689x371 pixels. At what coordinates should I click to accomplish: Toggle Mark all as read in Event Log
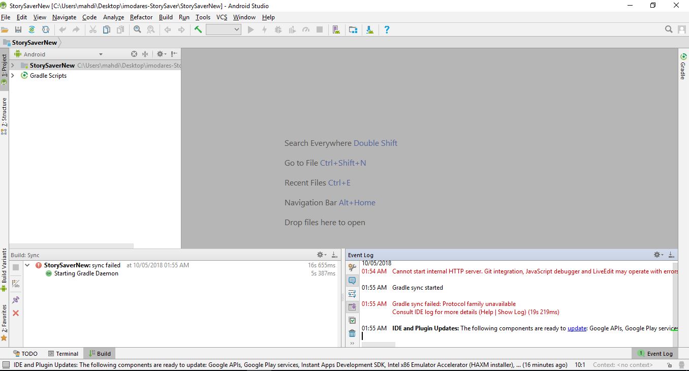pyautogui.click(x=352, y=320)
